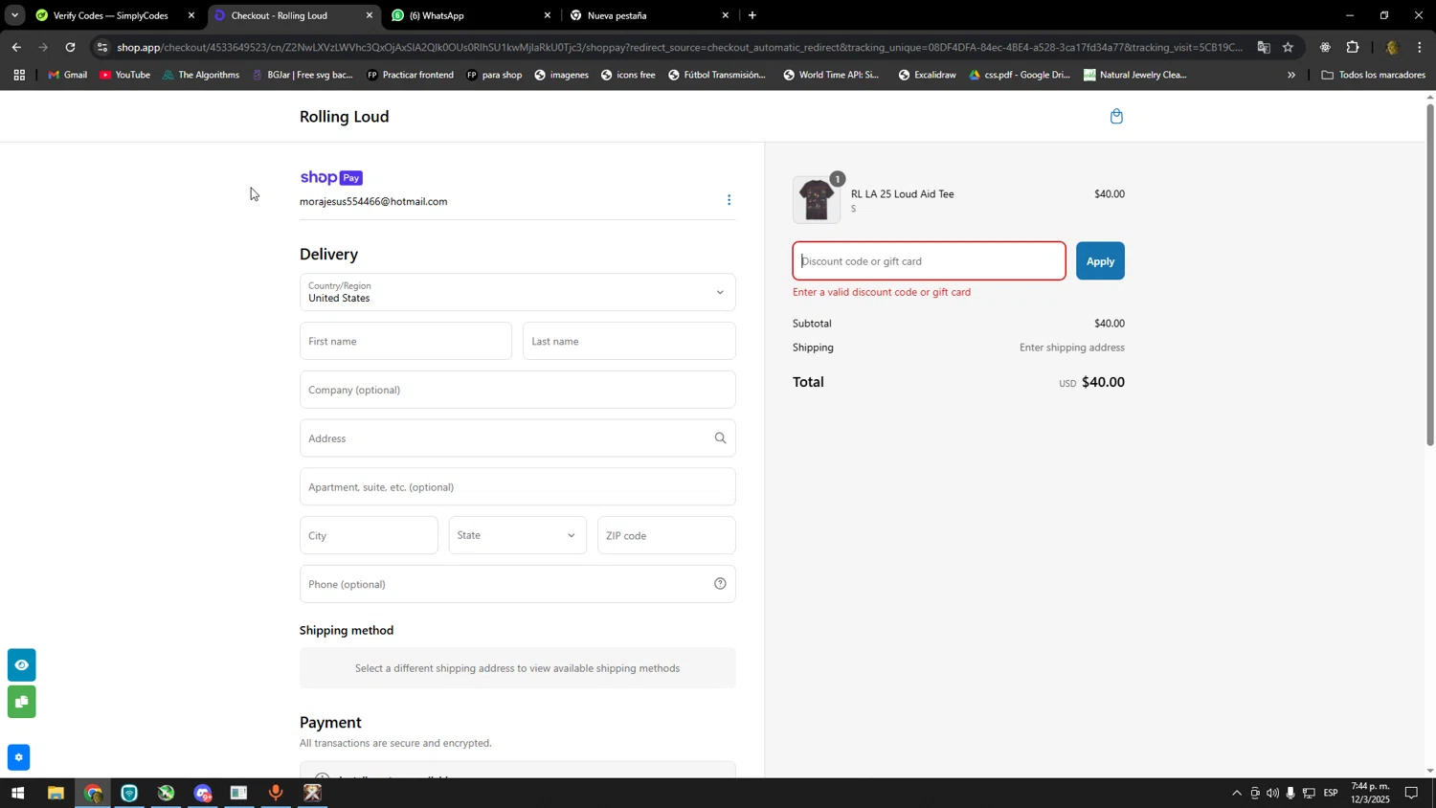Open the Chrome extensions puzzle icon
The image size is (1436, 808).
[1353, 47]
